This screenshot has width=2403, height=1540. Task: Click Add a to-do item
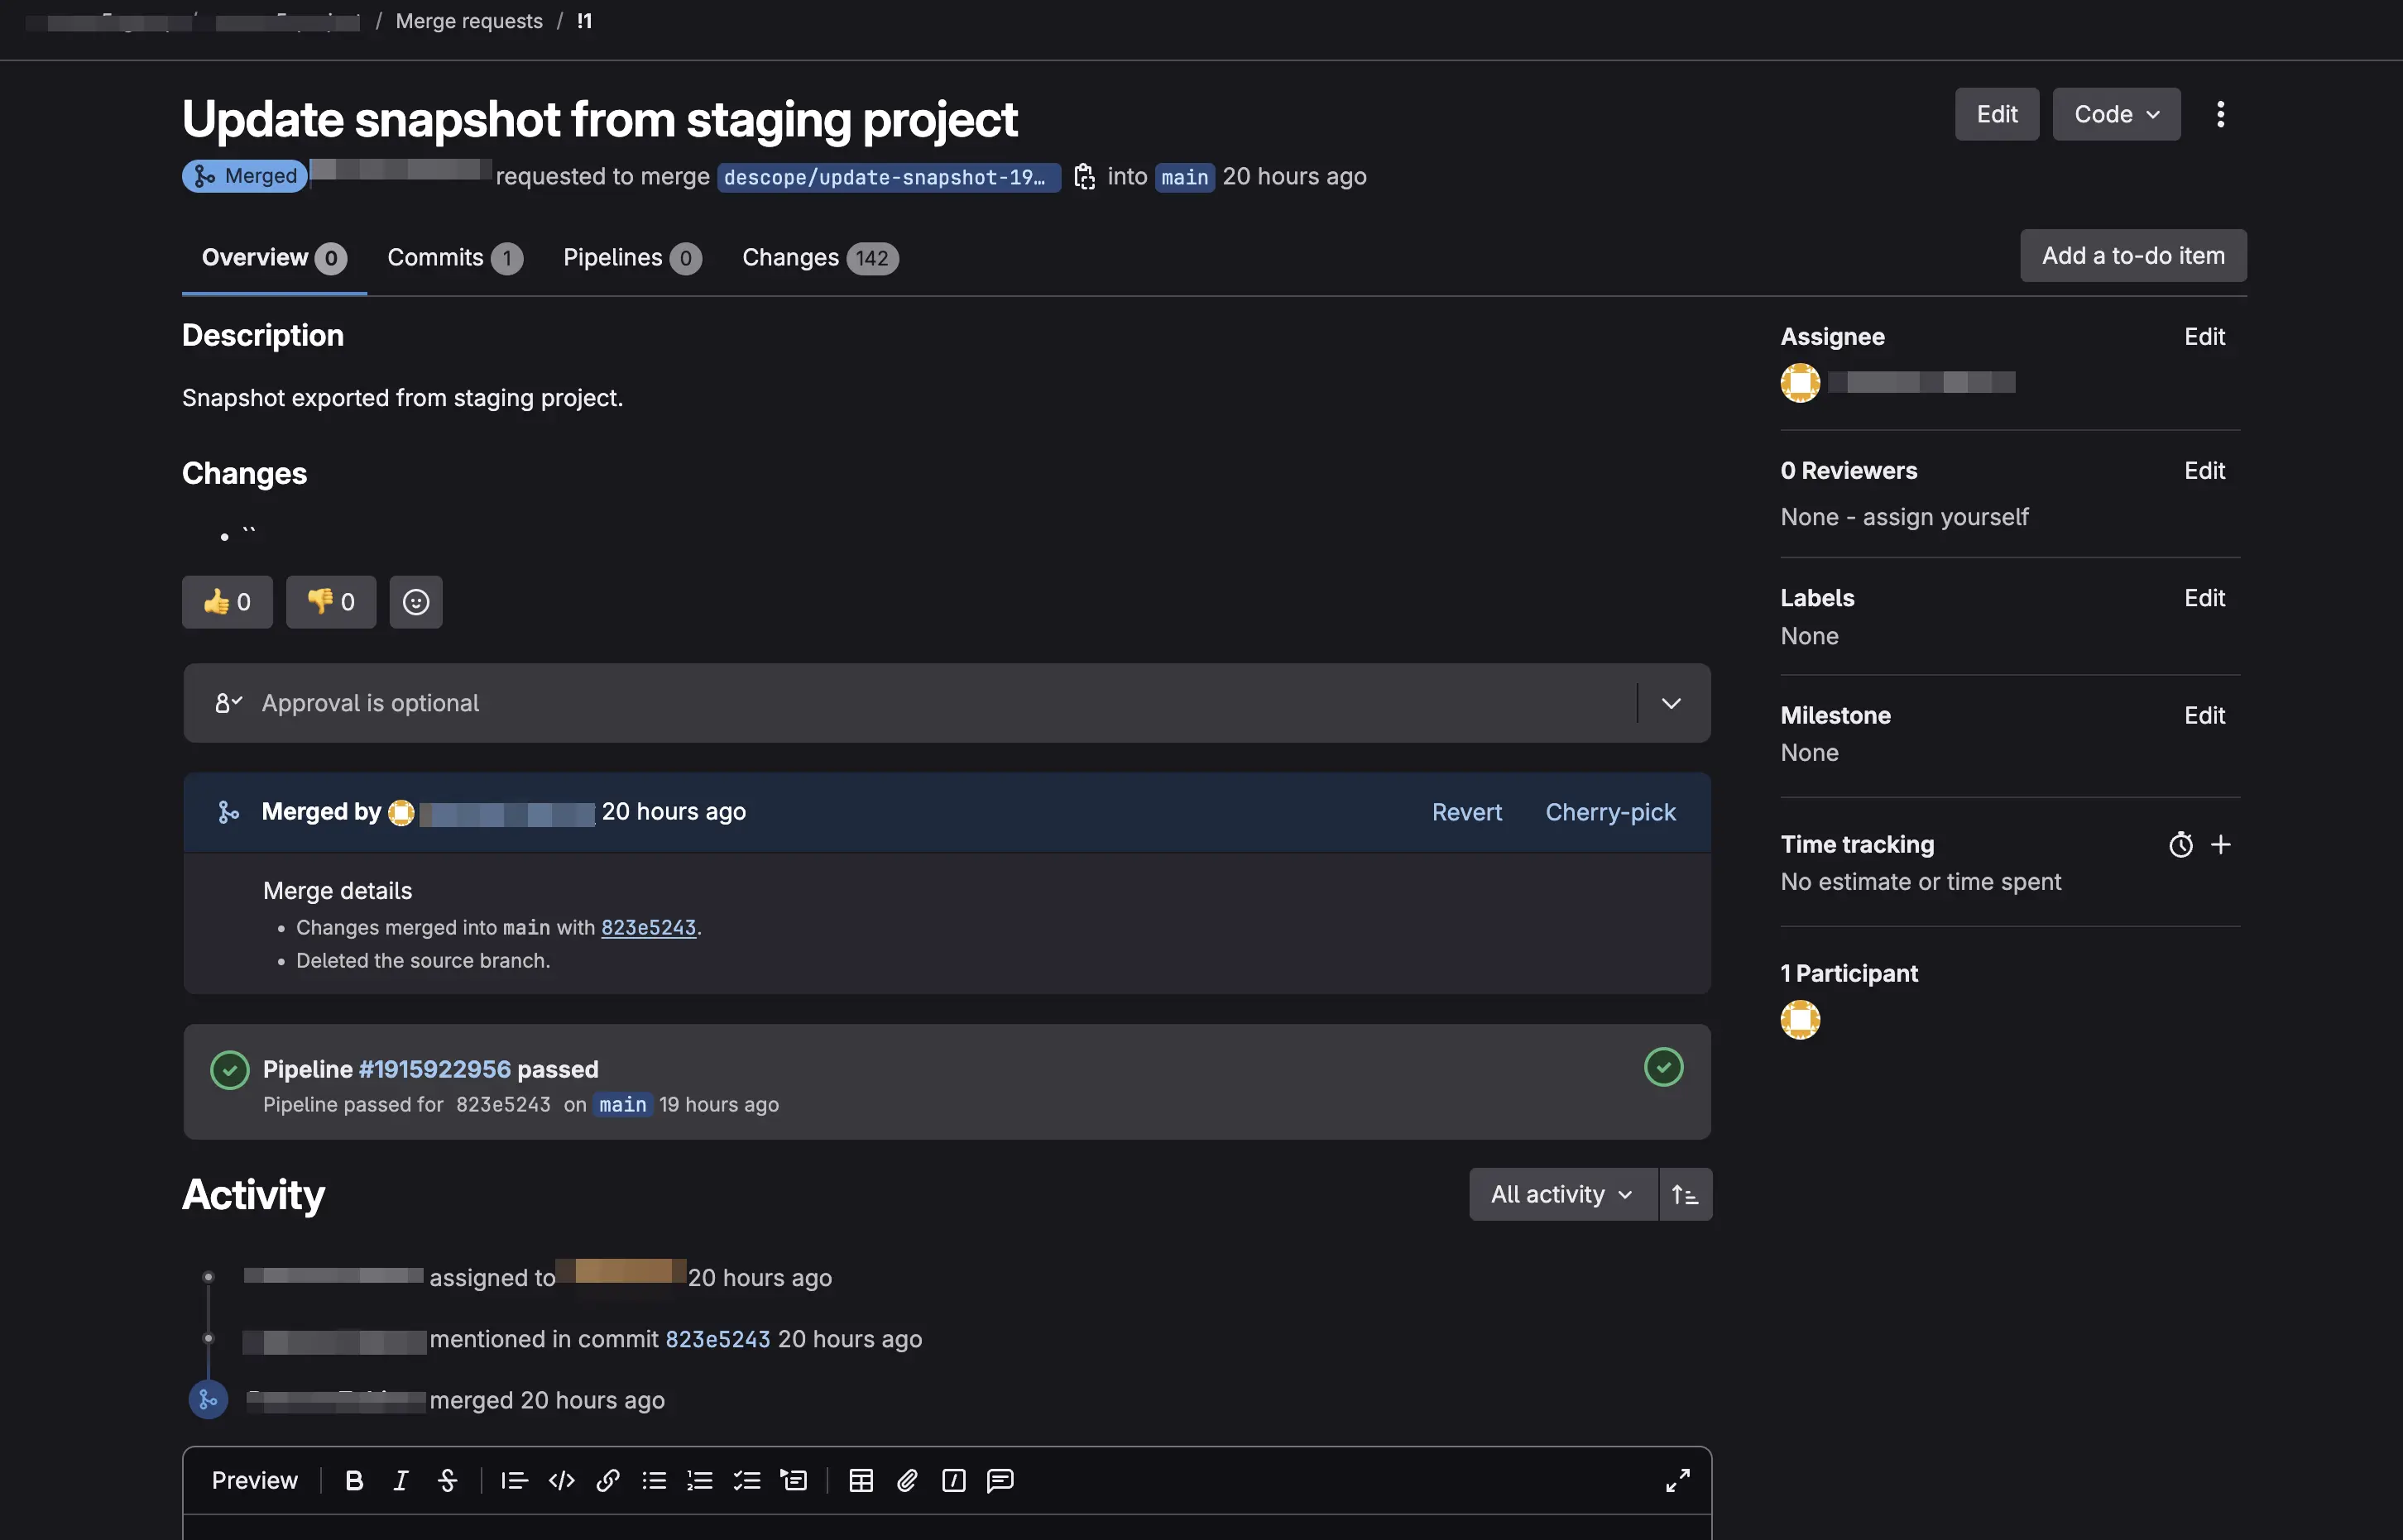point(2132,255)
